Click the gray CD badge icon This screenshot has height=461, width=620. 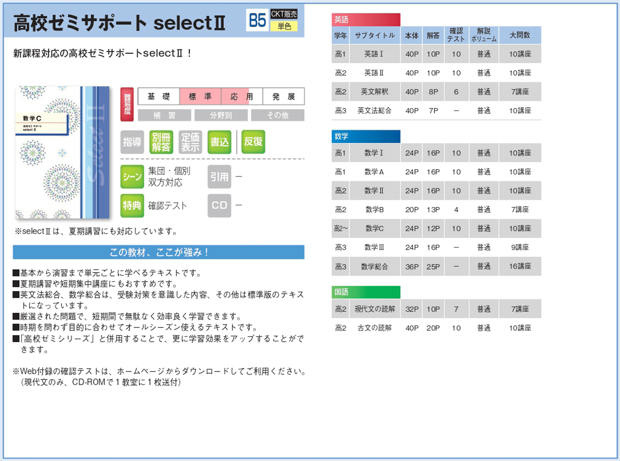(219, 205)
